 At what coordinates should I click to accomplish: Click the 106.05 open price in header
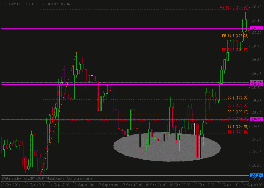[x=29, y=4]
